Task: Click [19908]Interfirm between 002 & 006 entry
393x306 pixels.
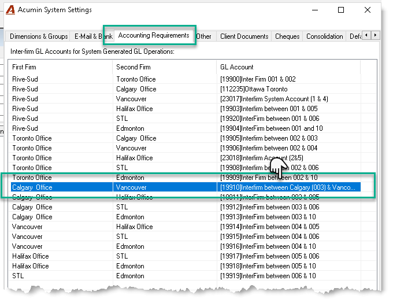Action: coord(269,168)
